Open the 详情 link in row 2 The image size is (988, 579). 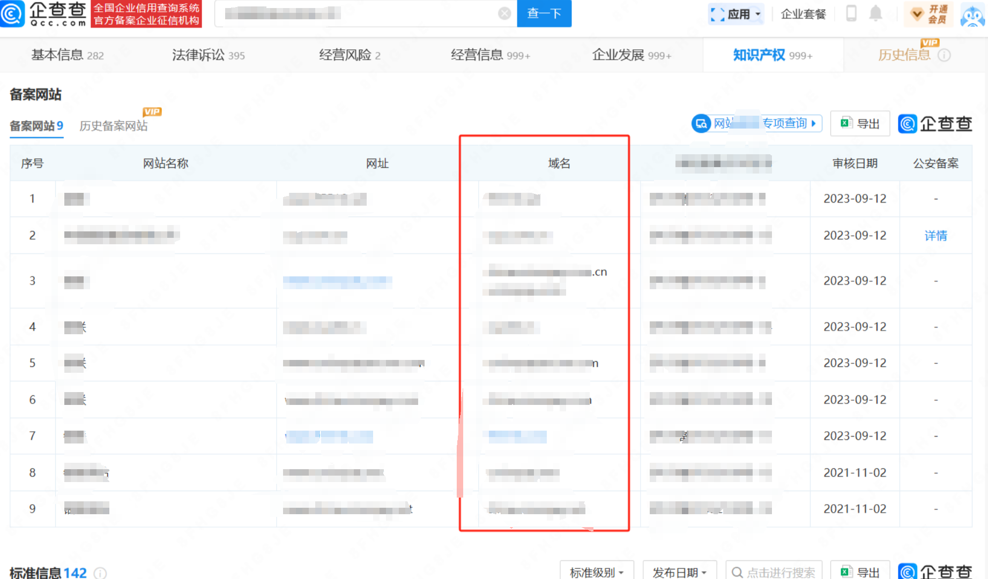(936, 236)
